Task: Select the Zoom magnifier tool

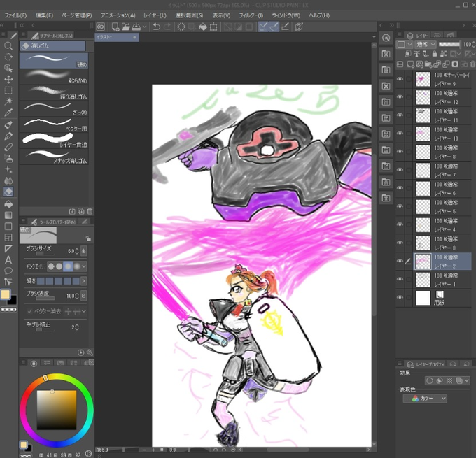Action: point(8,46)
